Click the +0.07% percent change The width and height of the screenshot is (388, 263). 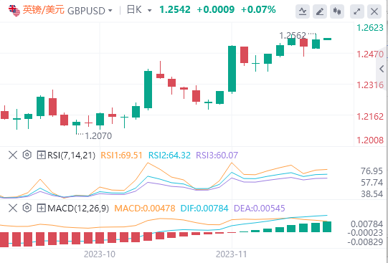(x=258, y=10)
